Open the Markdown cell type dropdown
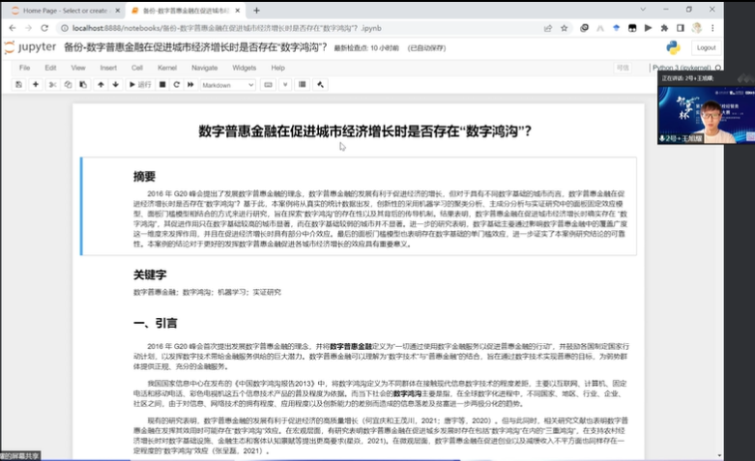This screenshot has height=461, width=755. [x=227, y=85]
